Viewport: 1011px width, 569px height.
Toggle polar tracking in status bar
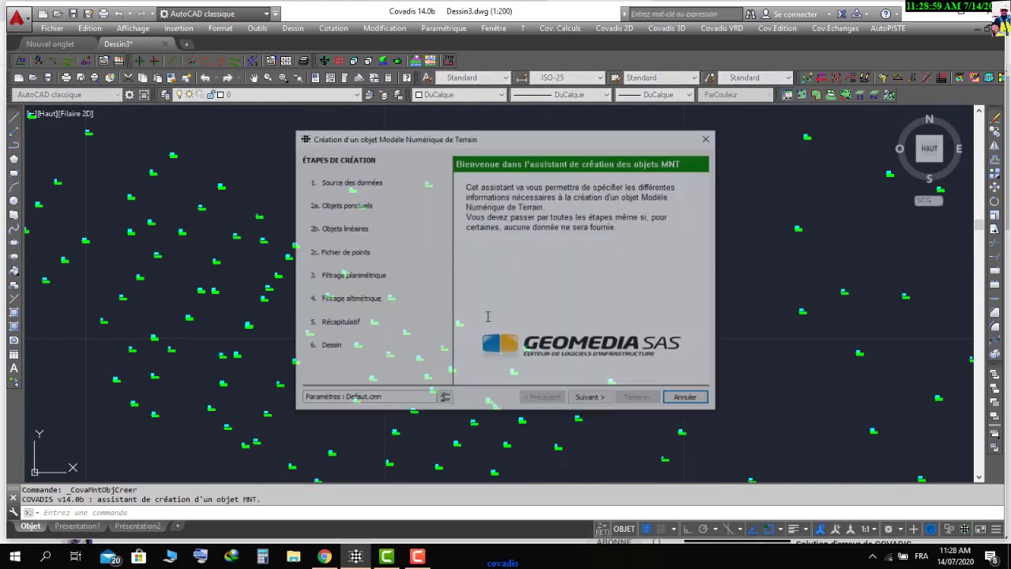[x=703, y=529]
